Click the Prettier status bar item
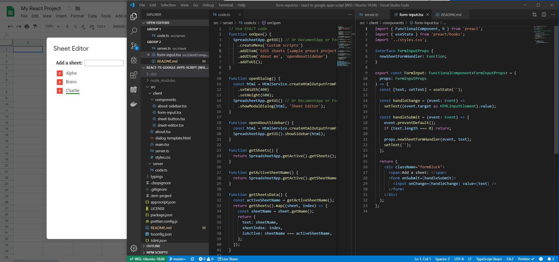The image size is (559, 262). pyautogui.click(x=526, y=259)
